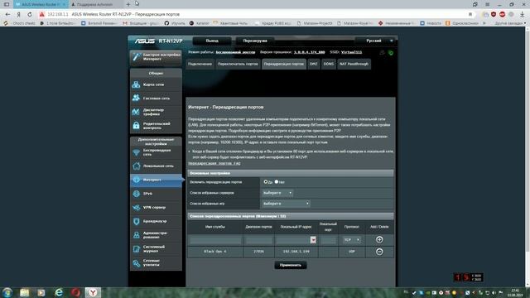The image size is (530, 298).
Task: Open the administration icon in sidebar
Action: click(136, 235)
